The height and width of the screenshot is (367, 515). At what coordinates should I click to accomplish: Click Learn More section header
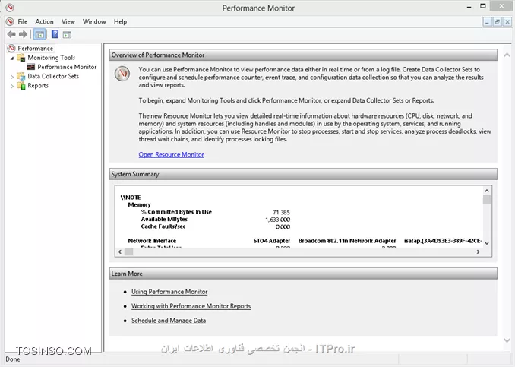[303, 274]
